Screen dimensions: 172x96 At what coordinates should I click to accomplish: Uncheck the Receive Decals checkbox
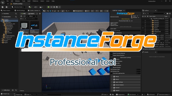112,67
